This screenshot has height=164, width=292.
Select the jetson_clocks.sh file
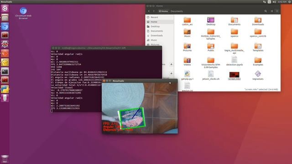click(211, 75)
